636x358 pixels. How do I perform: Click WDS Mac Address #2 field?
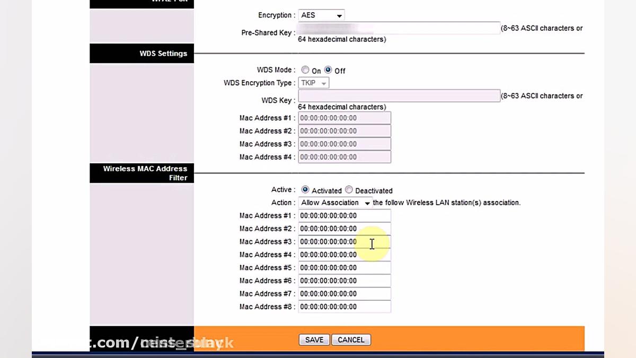pos(344,131)
